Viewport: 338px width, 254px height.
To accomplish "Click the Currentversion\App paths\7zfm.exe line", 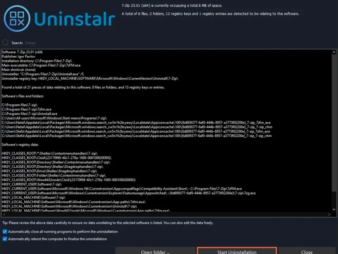I will [74, 202].
